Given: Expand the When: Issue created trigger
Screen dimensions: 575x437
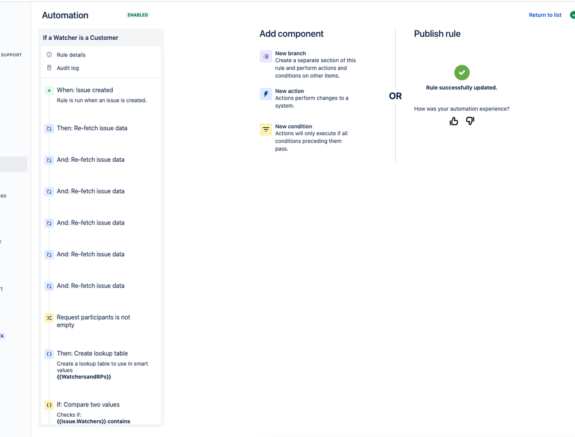Looking at the screenshot, I should [x=85, y=90].
